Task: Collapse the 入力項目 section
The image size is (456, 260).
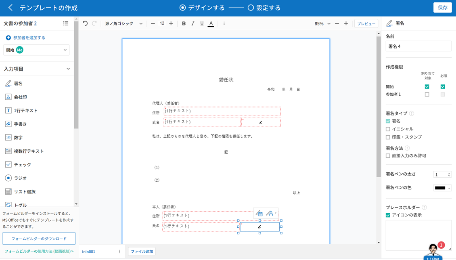Action: click(x=68, y=69)
